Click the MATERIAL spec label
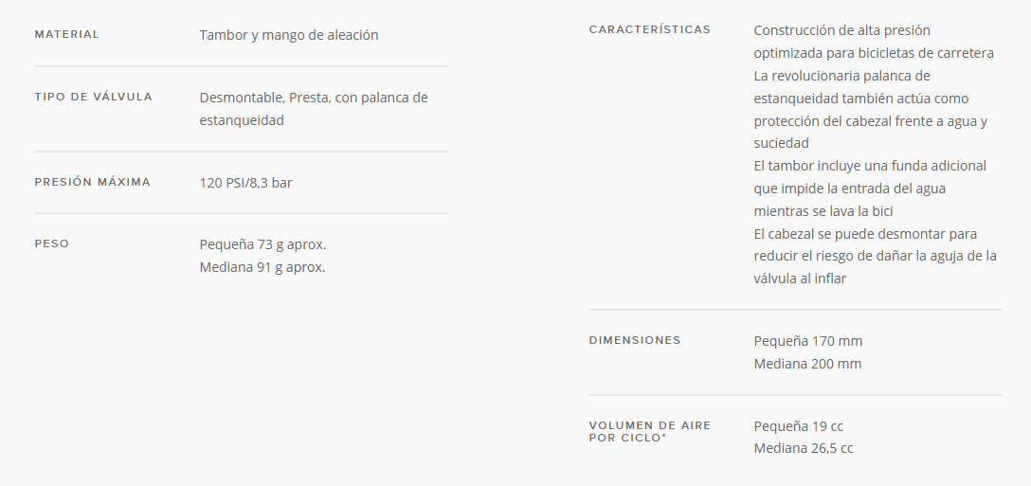The height and width of the screenshot is (486, 1031). pyautogui.click(x=67, y=34)
